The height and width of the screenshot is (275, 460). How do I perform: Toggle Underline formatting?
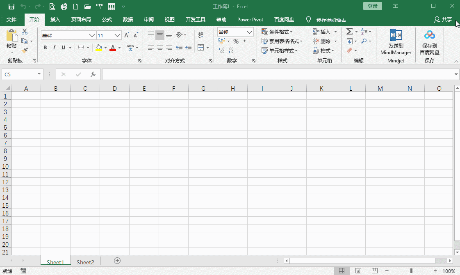coord(63,48)
